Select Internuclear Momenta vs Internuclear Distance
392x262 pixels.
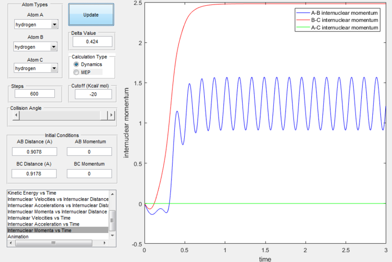click(x=58, y=211)
